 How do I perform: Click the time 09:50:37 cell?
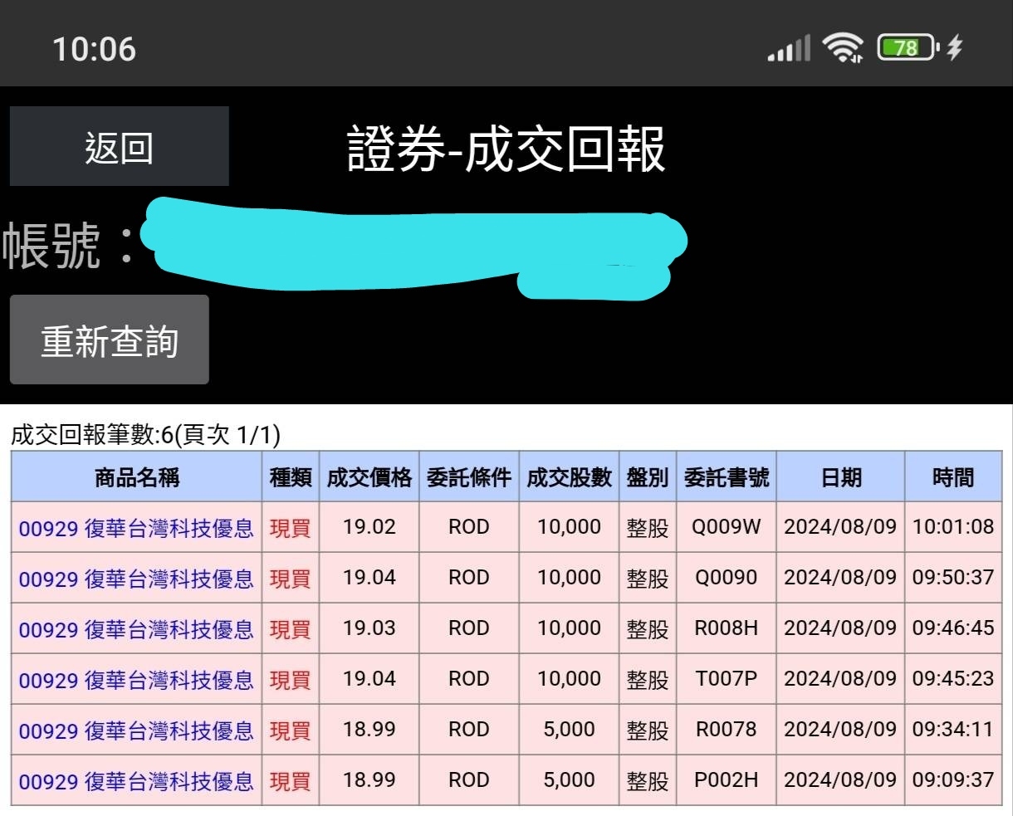953,578
